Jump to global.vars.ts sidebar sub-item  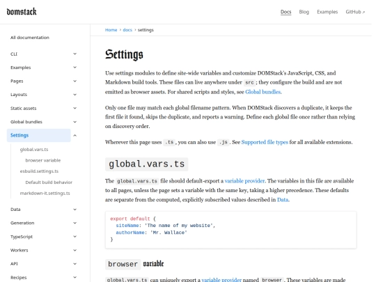point(34,150)
